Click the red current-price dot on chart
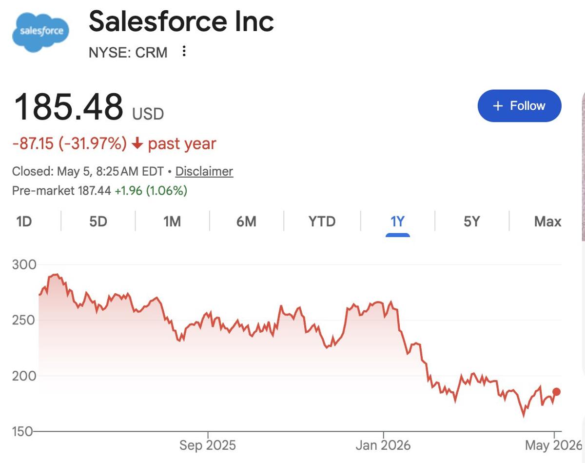 pyautogui.click(x=556, y=392)
